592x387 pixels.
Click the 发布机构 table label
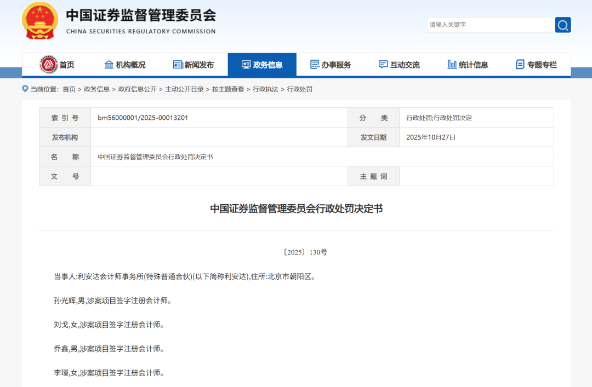point(65,137)
